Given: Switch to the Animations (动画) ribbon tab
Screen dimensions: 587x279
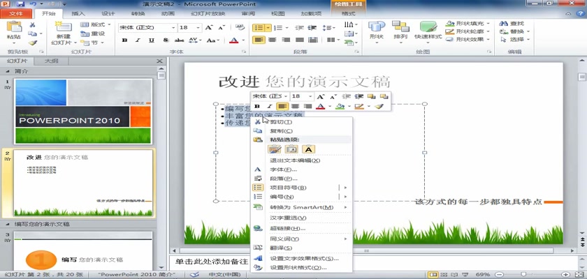Looking at the screenshot, I should (x=168, y=14).
